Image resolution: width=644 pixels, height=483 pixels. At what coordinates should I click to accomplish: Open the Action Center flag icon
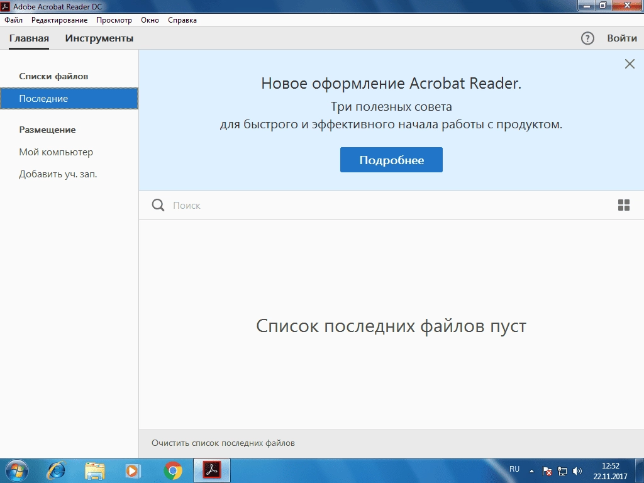point(547,471)
